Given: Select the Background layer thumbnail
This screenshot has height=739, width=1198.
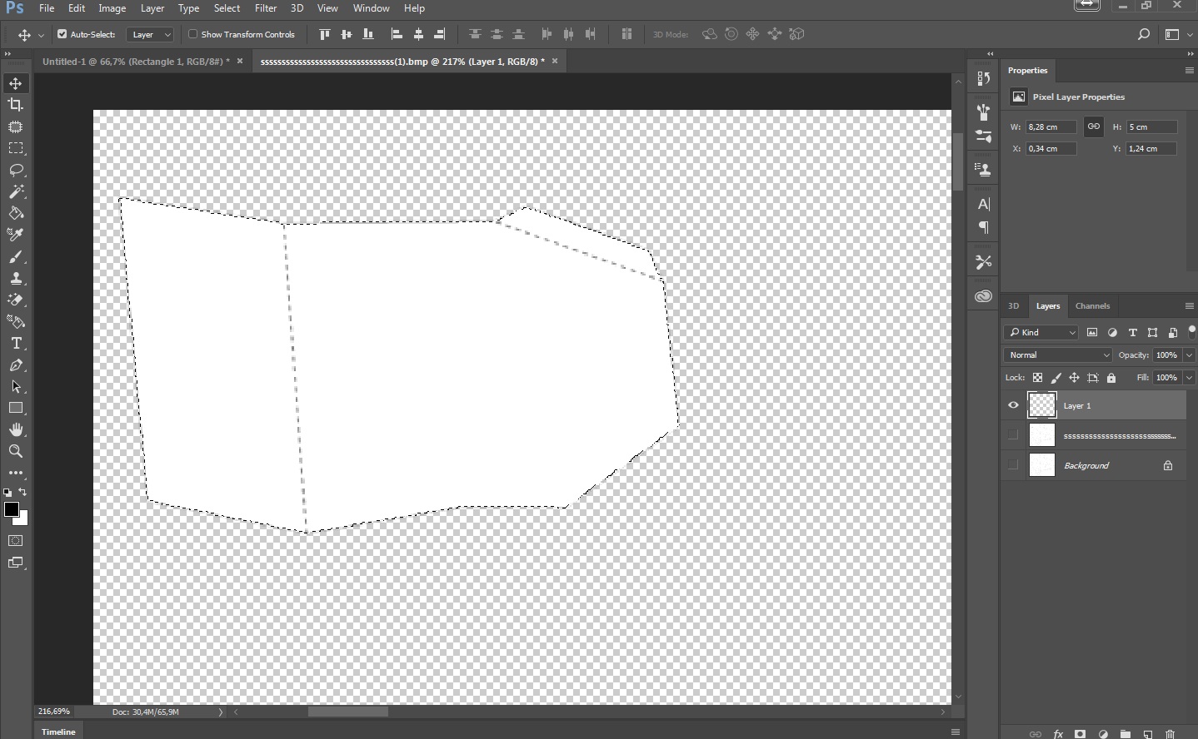Looking at the screenshot, I should click(1042, 465).
